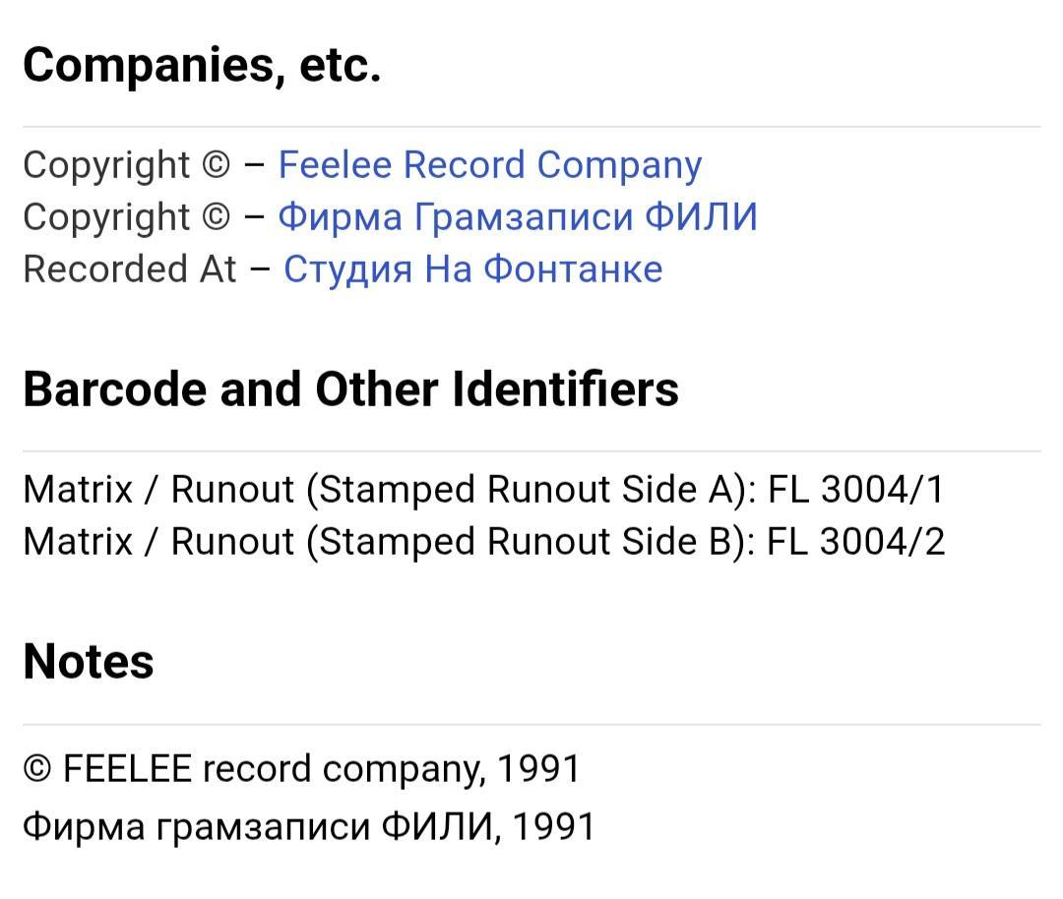This screenshot has height=899, width=1063.
Task: Open the Feelee Record Company link
Action: click(489, 166)
